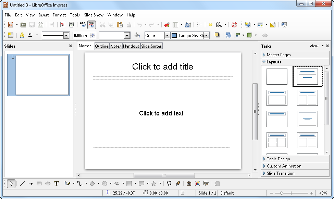Image resolution: width=334 pixels, height=199 pixels.
Task: Click the zoom out minus button
Action: click(271, 193)
